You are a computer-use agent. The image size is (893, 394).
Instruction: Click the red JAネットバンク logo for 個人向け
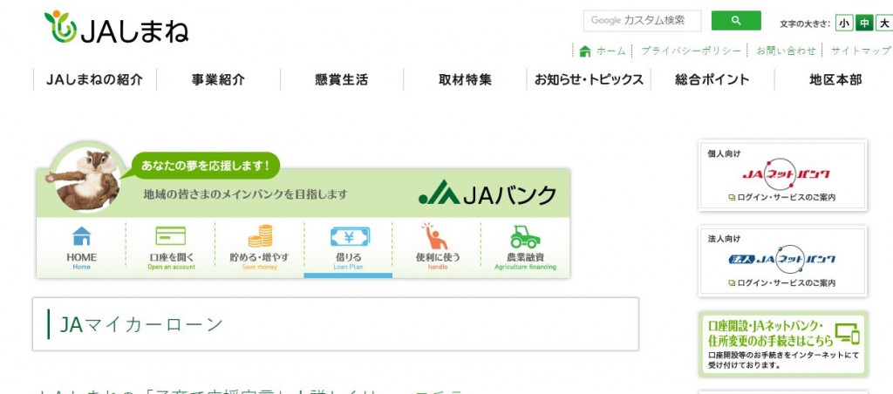786,174
